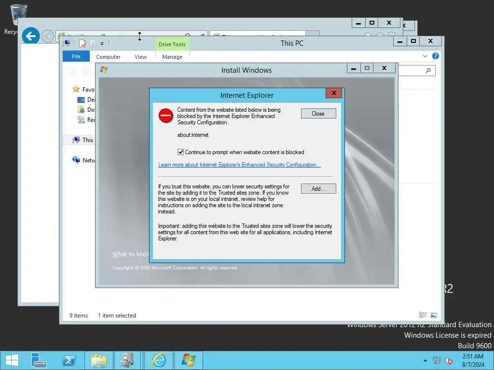The width and height of the screenshot is (494, 370).
Task: Maximize the This PC window
Action: click(413, 41)
